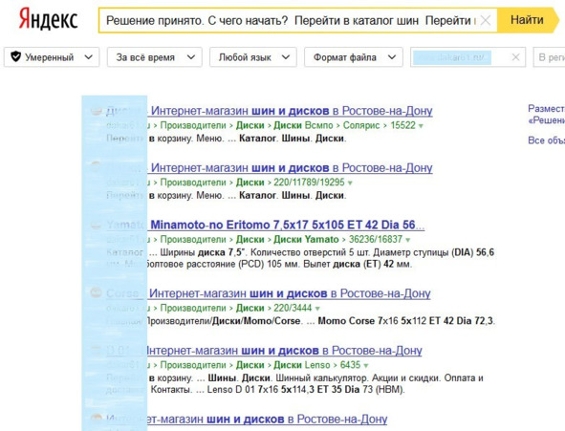Click the shield icon in family filter

pyautogui.click(x=15, y=56)
